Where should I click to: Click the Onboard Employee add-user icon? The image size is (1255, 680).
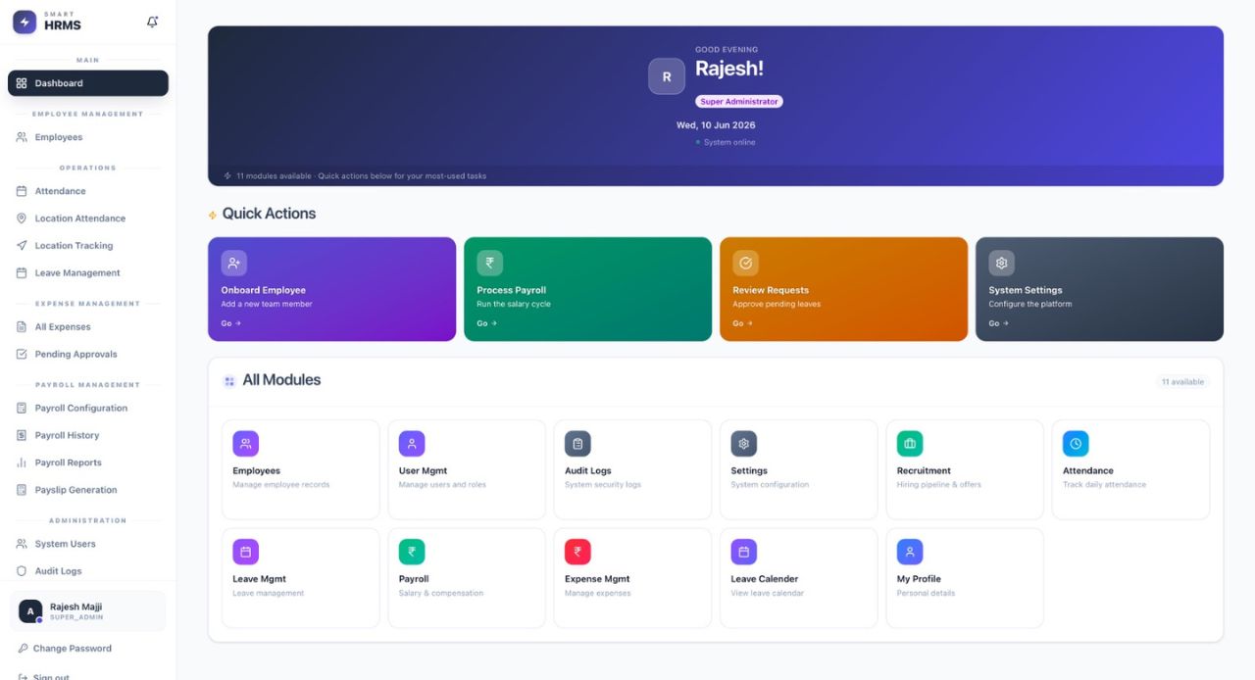pos(234,263)
